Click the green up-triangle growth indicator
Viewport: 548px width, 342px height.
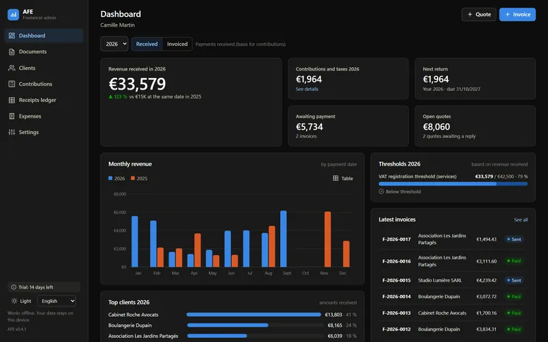[111, 96]
